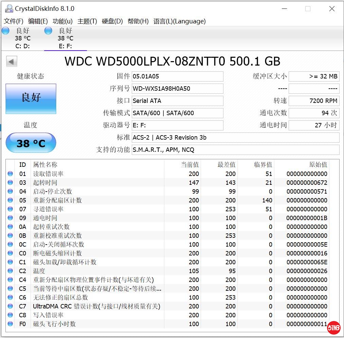Image resolution: width=344 pixels, height=338 pixels.
Task: Open the 主题(T) menu
Action: [87, 21]
